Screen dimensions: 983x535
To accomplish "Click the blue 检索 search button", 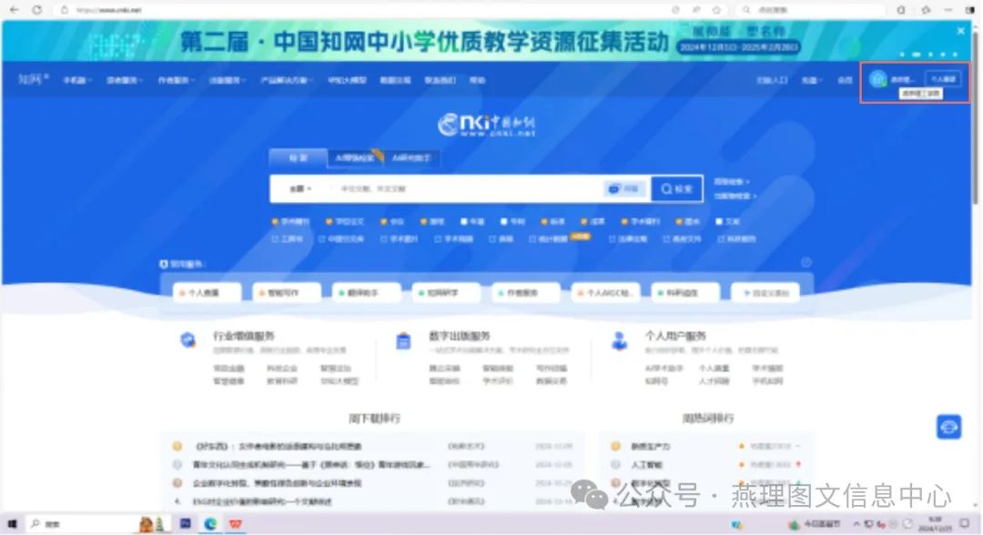I will (676, 188).
